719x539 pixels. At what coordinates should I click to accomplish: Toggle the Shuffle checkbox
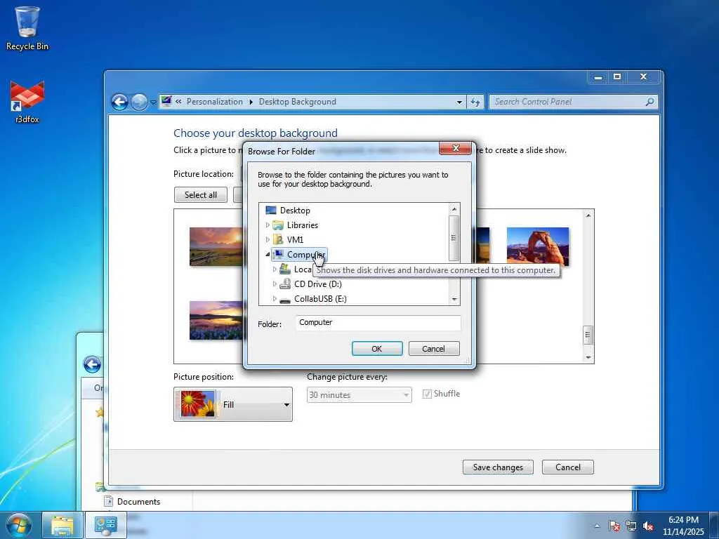pos(427,394)
